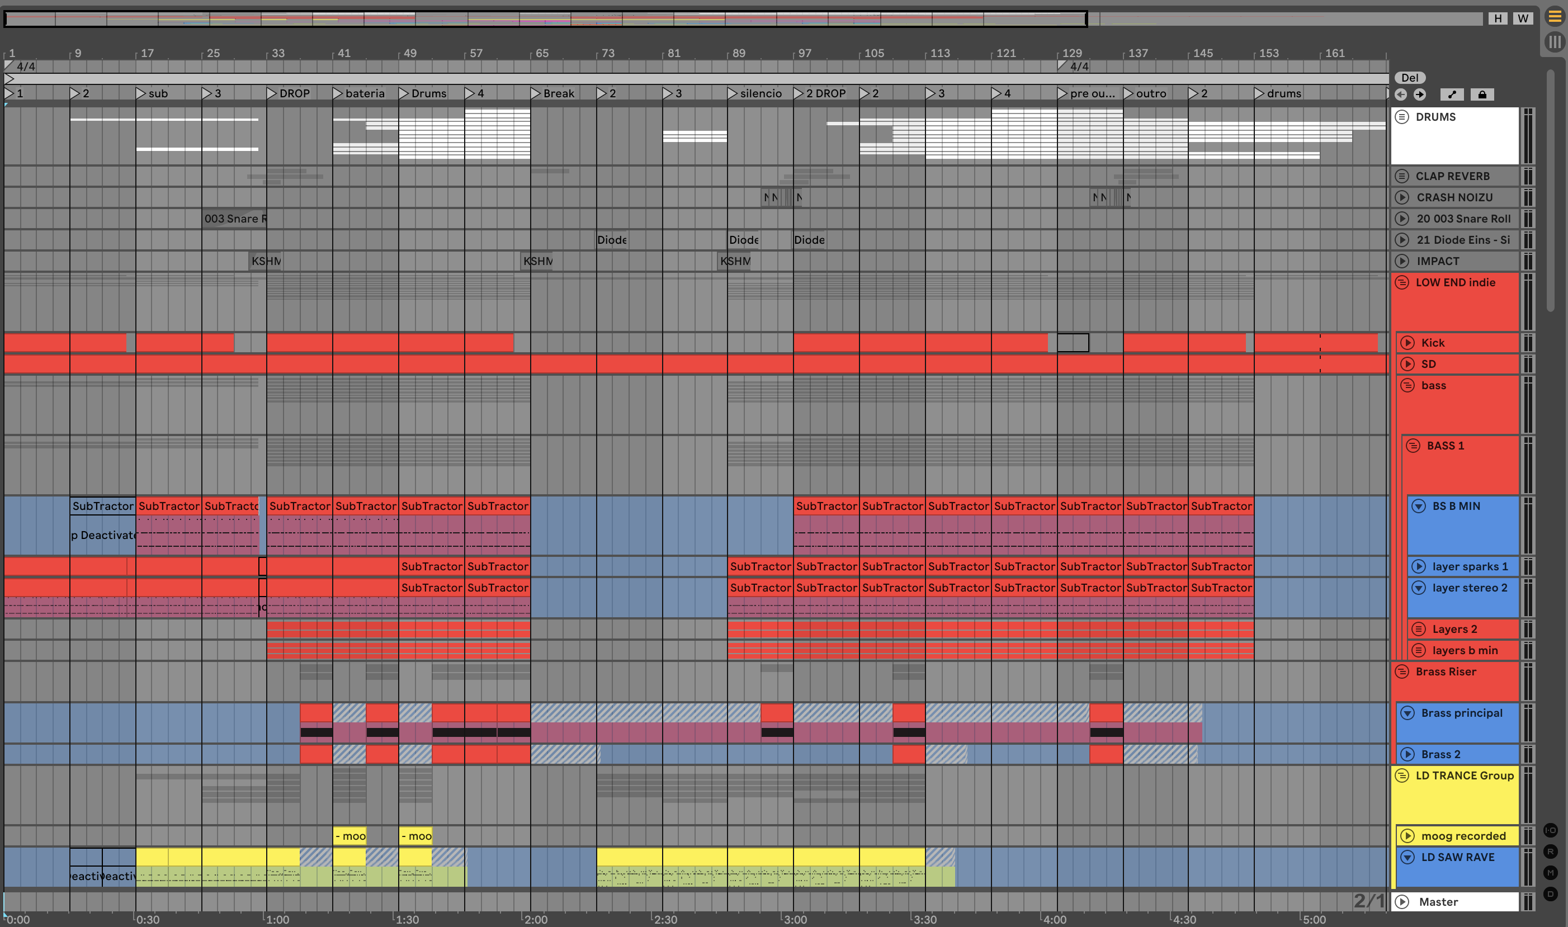Fold the LD TRANCE Group track
Screen dimensions: 1568x927
click(1402, 775)
